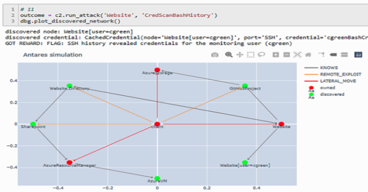Select the Box Select dashed-rectangle tool
This screenshot has width=368, height=192.
[x=250, y=55]
